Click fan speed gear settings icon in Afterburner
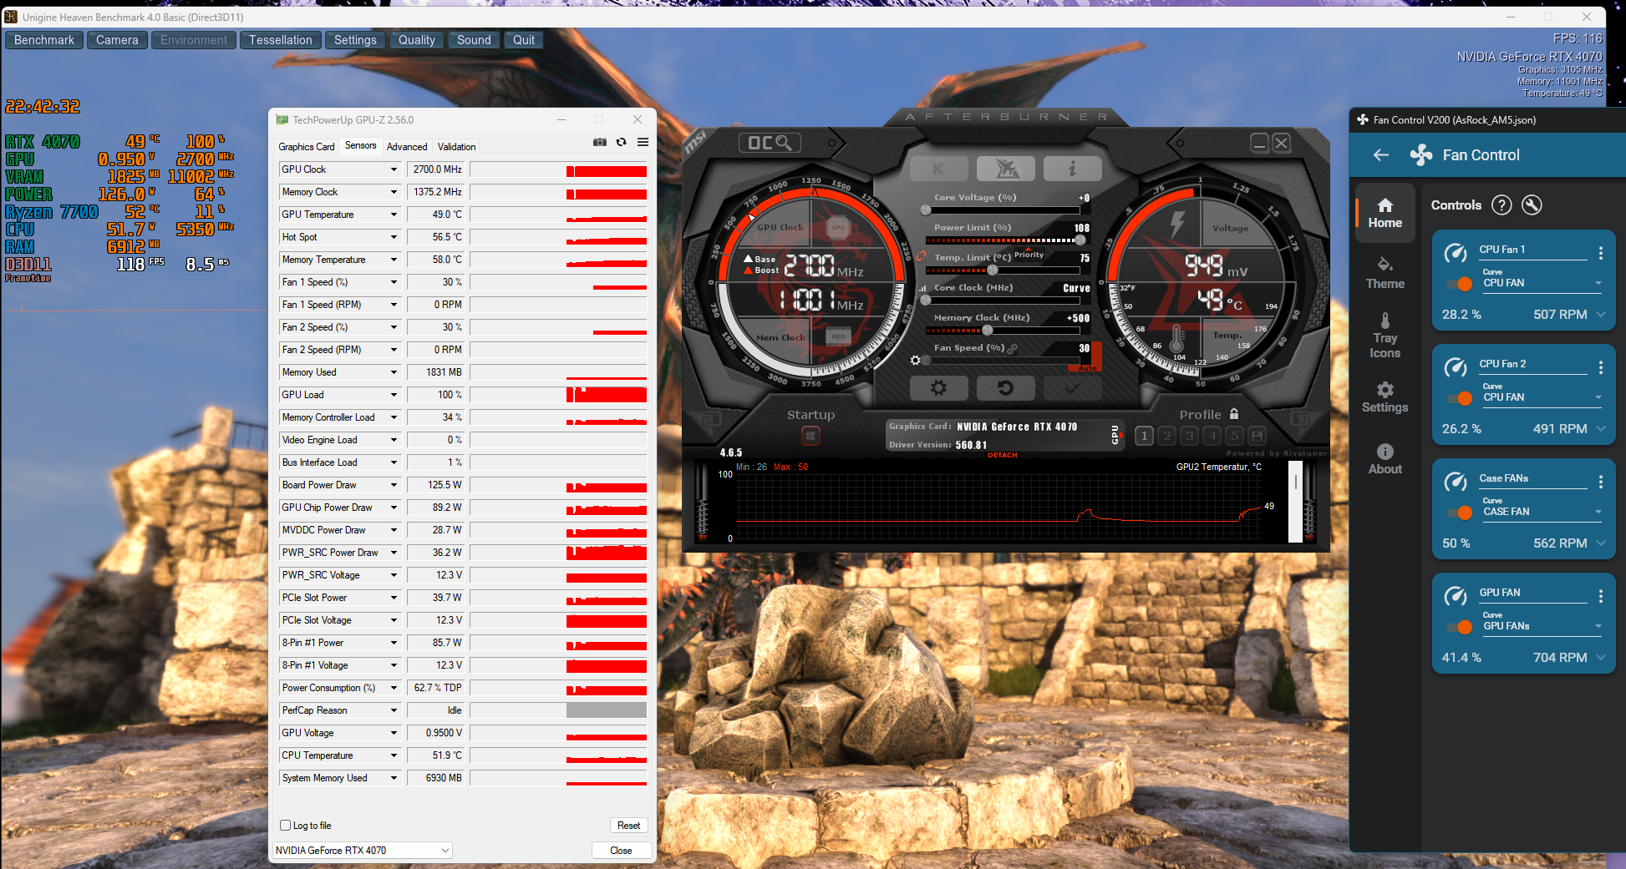Image resolution: width=1626 pixels, height=869 pixels. pos(915,361)
